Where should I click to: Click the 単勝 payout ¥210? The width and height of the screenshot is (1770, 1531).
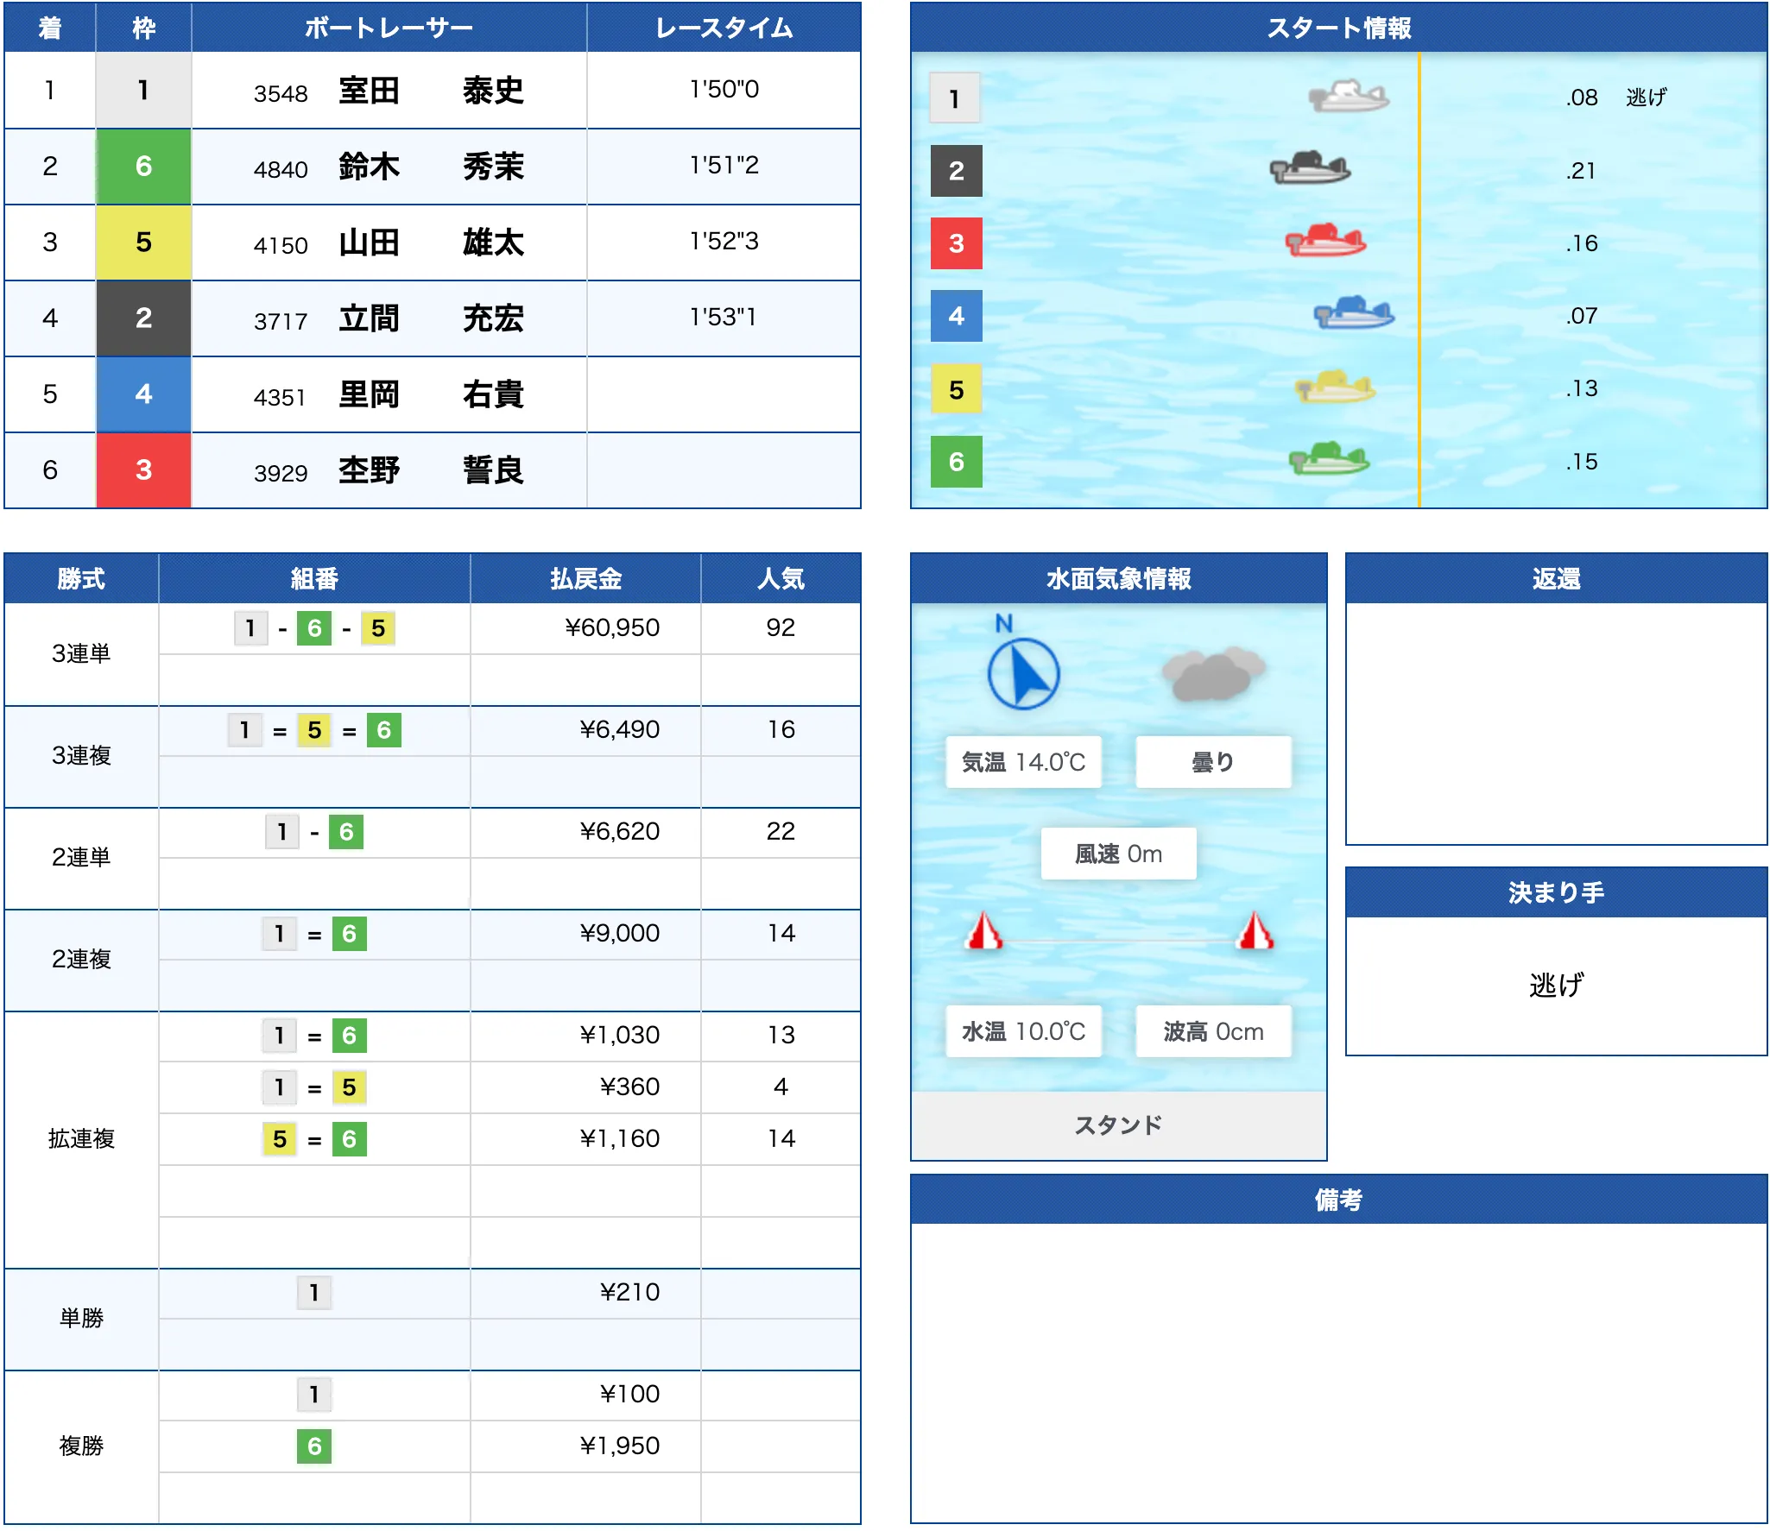629,1292
